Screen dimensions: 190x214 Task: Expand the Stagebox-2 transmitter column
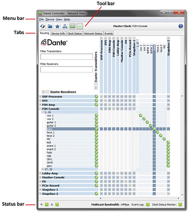[x=168, y=38]
